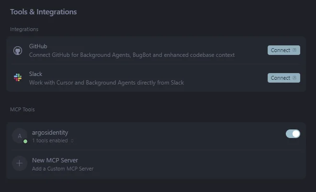Click the "Tools & Integrations" heading
Viewport: 316px width, 192px height.
(43, 12)
